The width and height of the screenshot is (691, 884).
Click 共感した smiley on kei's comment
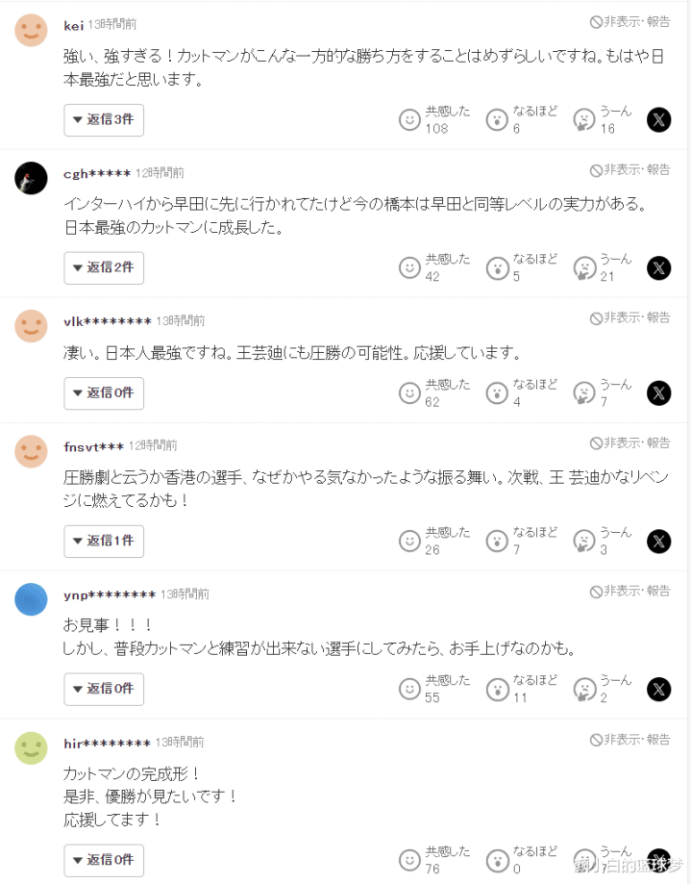[x=409, y=120]
